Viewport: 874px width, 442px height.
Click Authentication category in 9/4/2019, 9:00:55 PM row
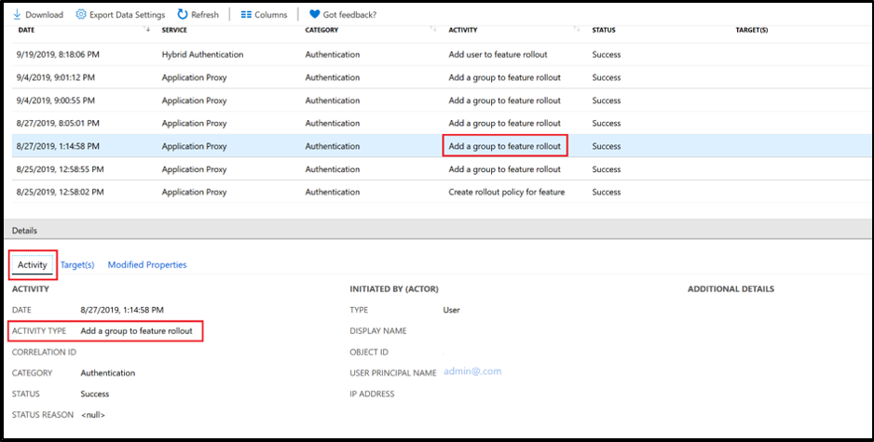coord(333,100)
